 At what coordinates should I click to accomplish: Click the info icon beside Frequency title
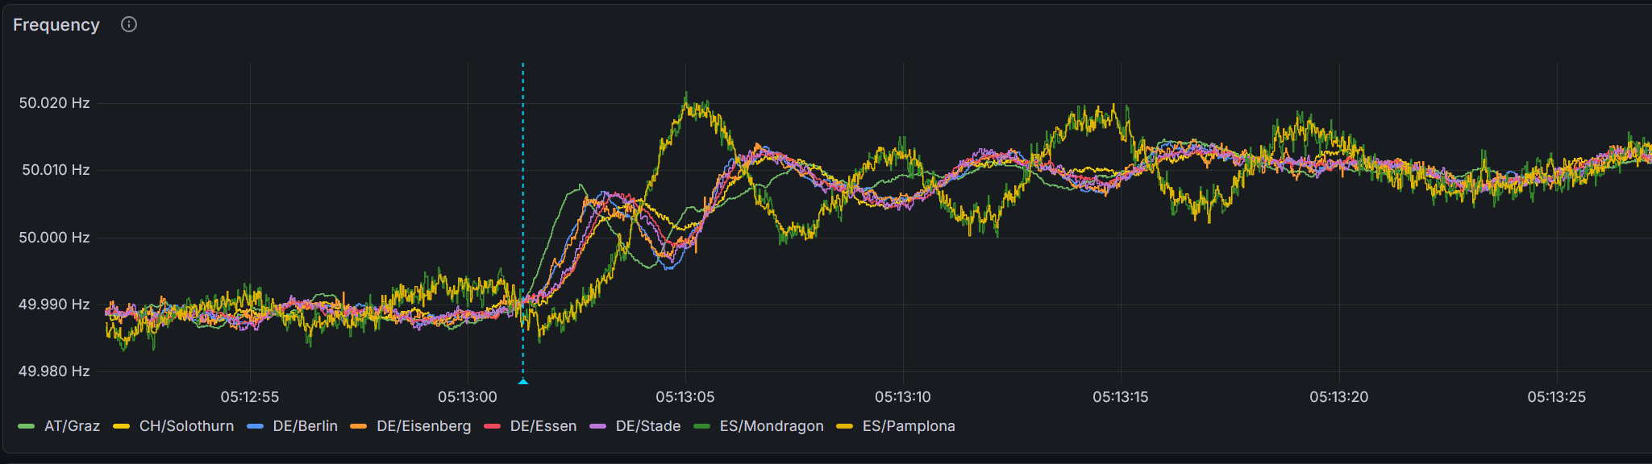coord(129,24)
